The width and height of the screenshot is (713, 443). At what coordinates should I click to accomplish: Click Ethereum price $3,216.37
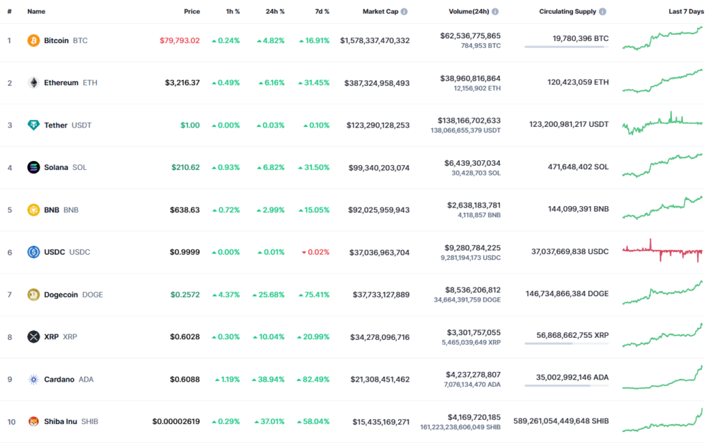point(182,83)
